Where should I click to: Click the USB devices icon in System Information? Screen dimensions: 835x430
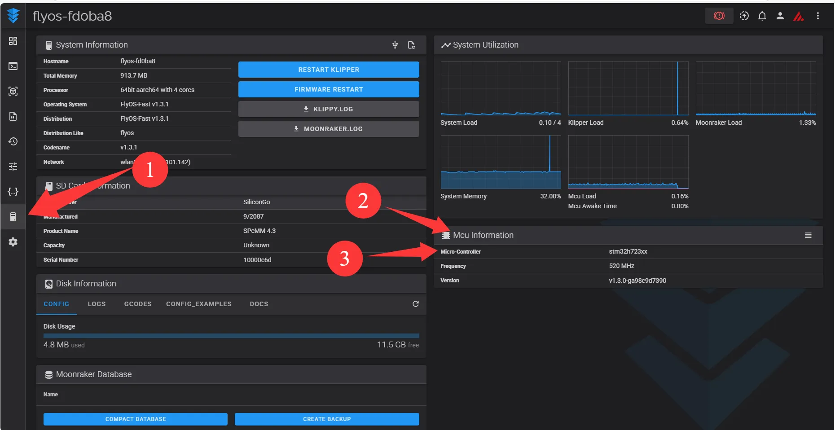point(395,45)
